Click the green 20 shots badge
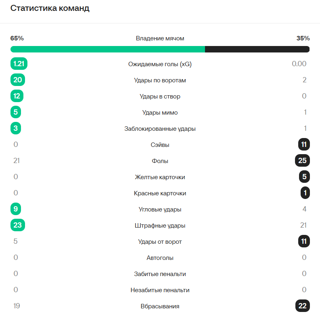 18,80
